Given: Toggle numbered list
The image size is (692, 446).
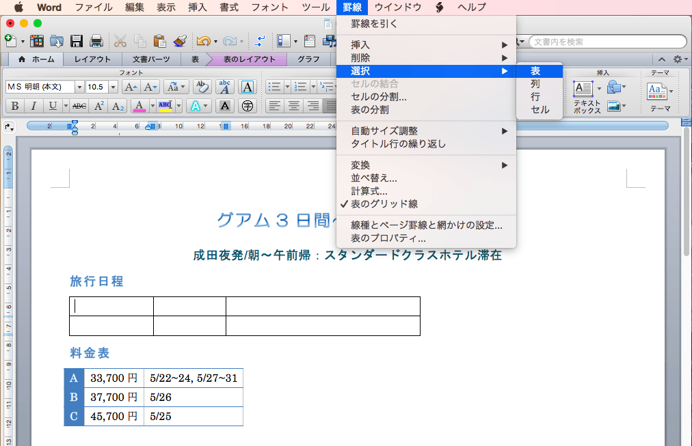Looking at the screenshot, I should coord(301,87).
